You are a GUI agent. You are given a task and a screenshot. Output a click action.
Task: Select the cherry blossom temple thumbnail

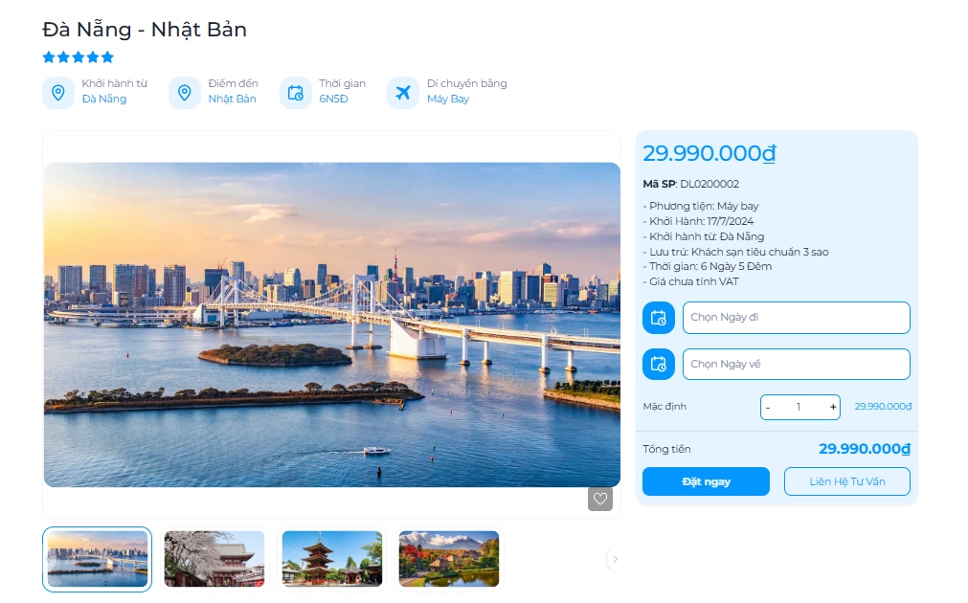point(214,559)
